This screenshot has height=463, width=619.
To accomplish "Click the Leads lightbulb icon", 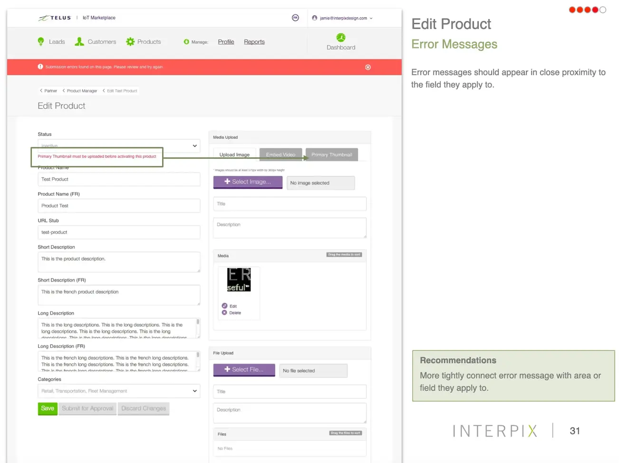I will 41,42.
